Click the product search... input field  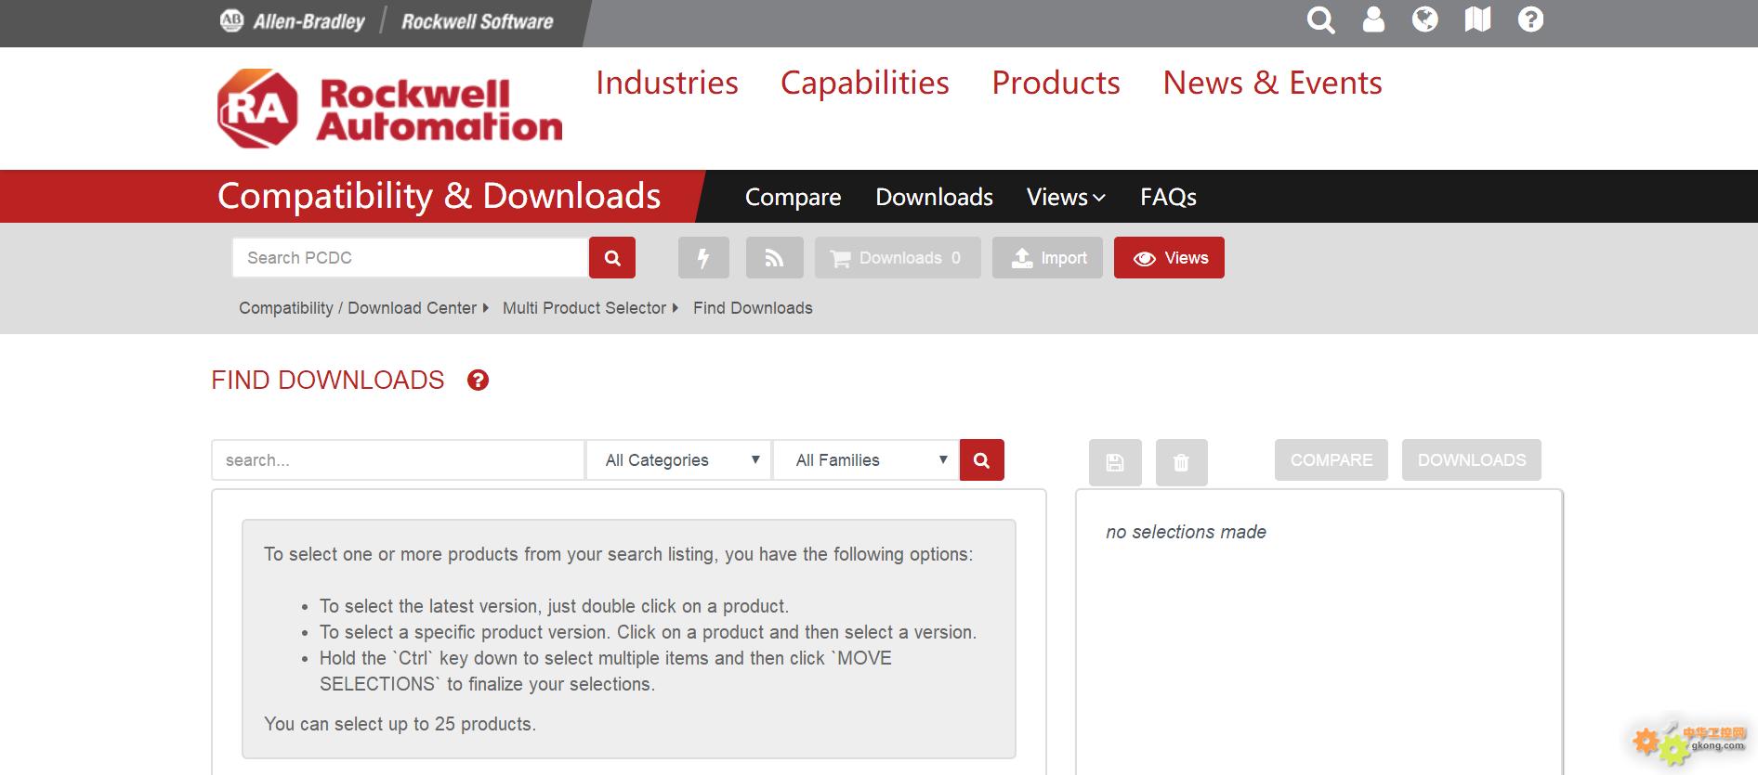tap(398, 460)
